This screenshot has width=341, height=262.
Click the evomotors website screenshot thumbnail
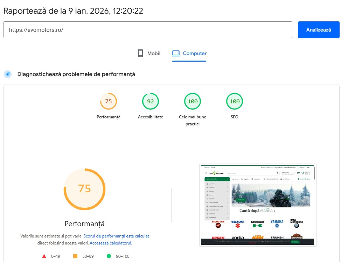[258, 205]
